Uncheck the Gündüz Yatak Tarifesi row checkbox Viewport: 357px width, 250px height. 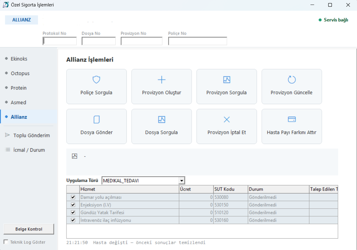73,212
